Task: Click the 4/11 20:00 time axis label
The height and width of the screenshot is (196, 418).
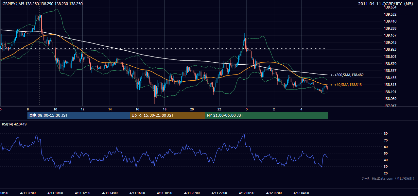Action: click(x=192, y=193)
